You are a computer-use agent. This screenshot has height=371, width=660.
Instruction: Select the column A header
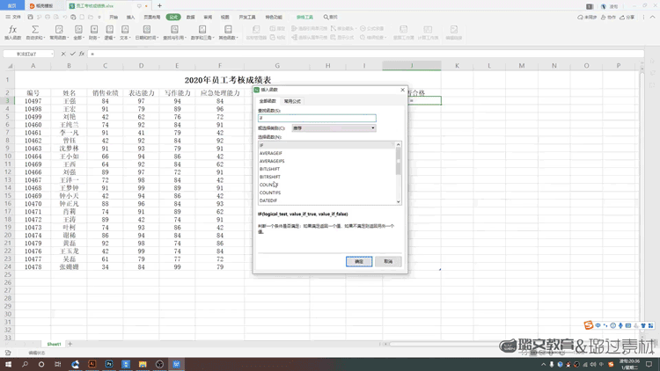[33, 66]
